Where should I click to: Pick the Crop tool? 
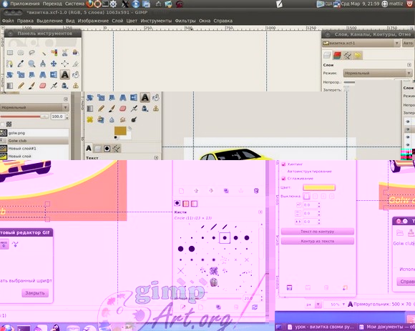[76, 64]
